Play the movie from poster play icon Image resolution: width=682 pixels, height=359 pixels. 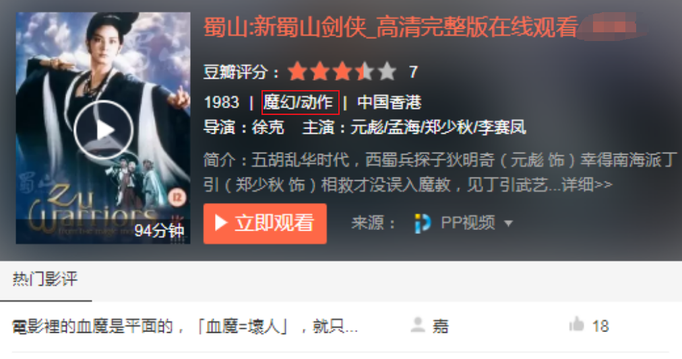104,129
